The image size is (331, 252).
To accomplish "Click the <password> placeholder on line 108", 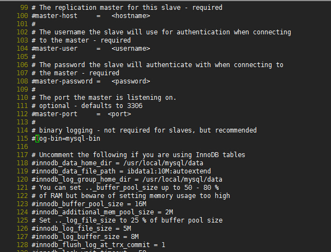I will (131, 81).
